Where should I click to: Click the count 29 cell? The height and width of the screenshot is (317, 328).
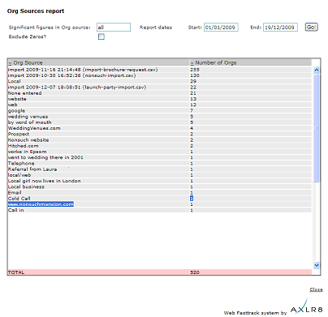coord(193,81)
